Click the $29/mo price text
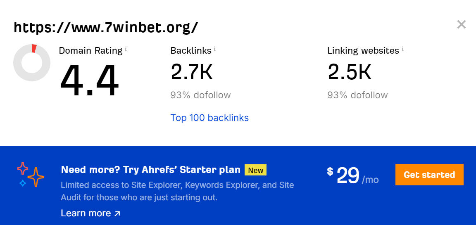The image size is (476, 225). pyautogui.click(x=352, y=175)
